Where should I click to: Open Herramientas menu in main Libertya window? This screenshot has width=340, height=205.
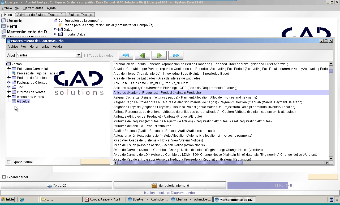point(33,8)
